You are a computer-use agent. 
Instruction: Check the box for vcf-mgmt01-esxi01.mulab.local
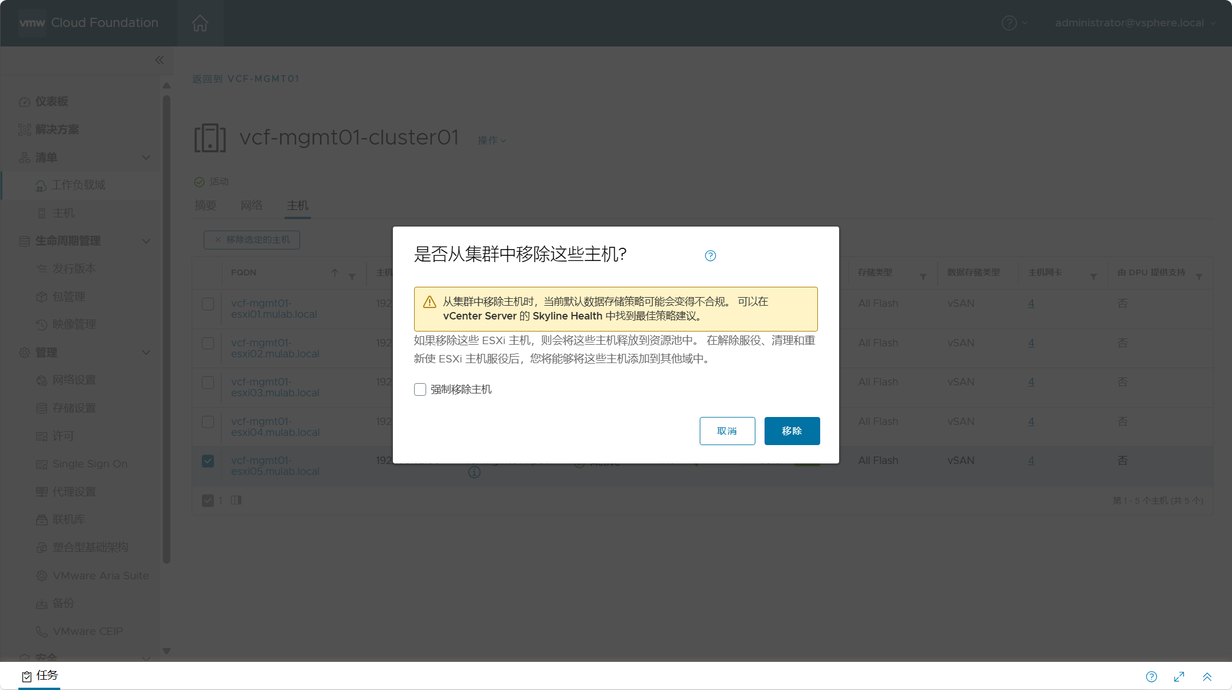pos(208,304)
